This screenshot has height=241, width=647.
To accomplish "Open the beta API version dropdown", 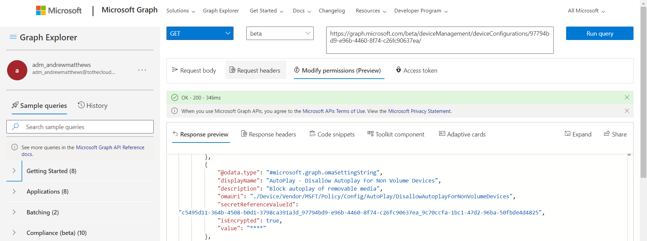I will pos(280,33).
